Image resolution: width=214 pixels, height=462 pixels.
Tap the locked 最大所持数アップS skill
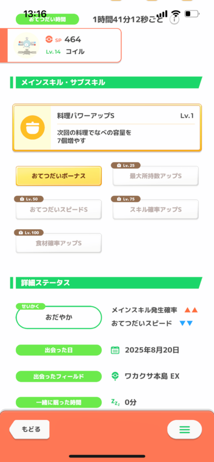[x=156, y=176]
